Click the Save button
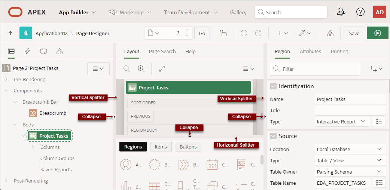Image resolution: width=390 pixels, height=190 pixels. [x=354, y=33]
